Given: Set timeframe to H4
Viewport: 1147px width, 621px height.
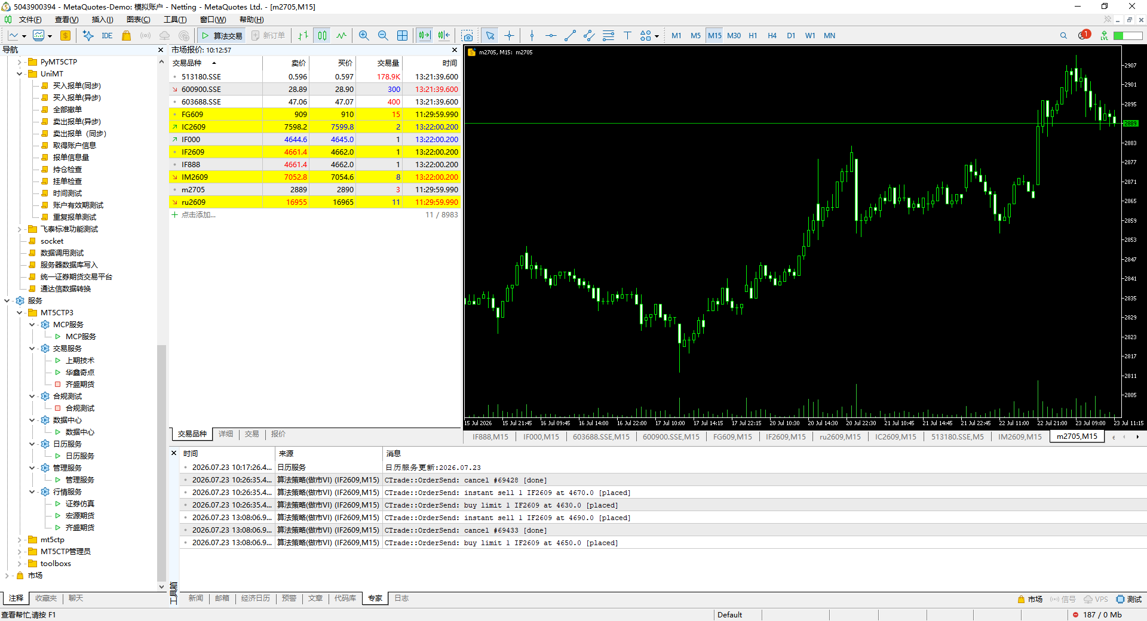Looking at the screenshot, I should tap(772, 36).
